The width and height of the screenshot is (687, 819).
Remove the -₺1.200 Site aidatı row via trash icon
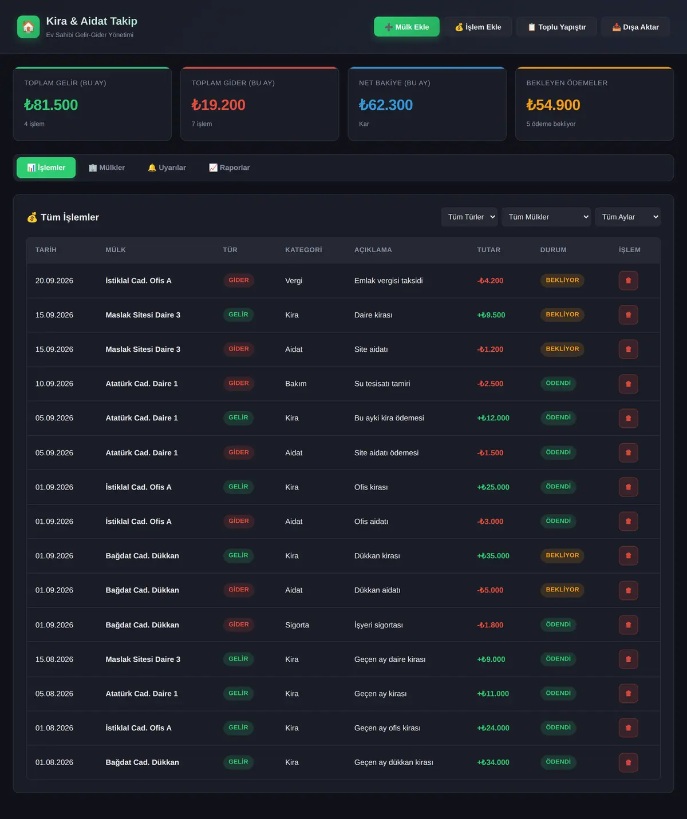coord(628,349)
